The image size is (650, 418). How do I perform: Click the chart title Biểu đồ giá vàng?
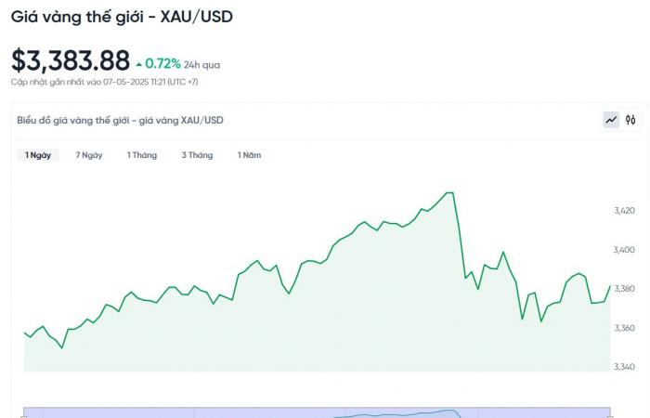[120, 120]
